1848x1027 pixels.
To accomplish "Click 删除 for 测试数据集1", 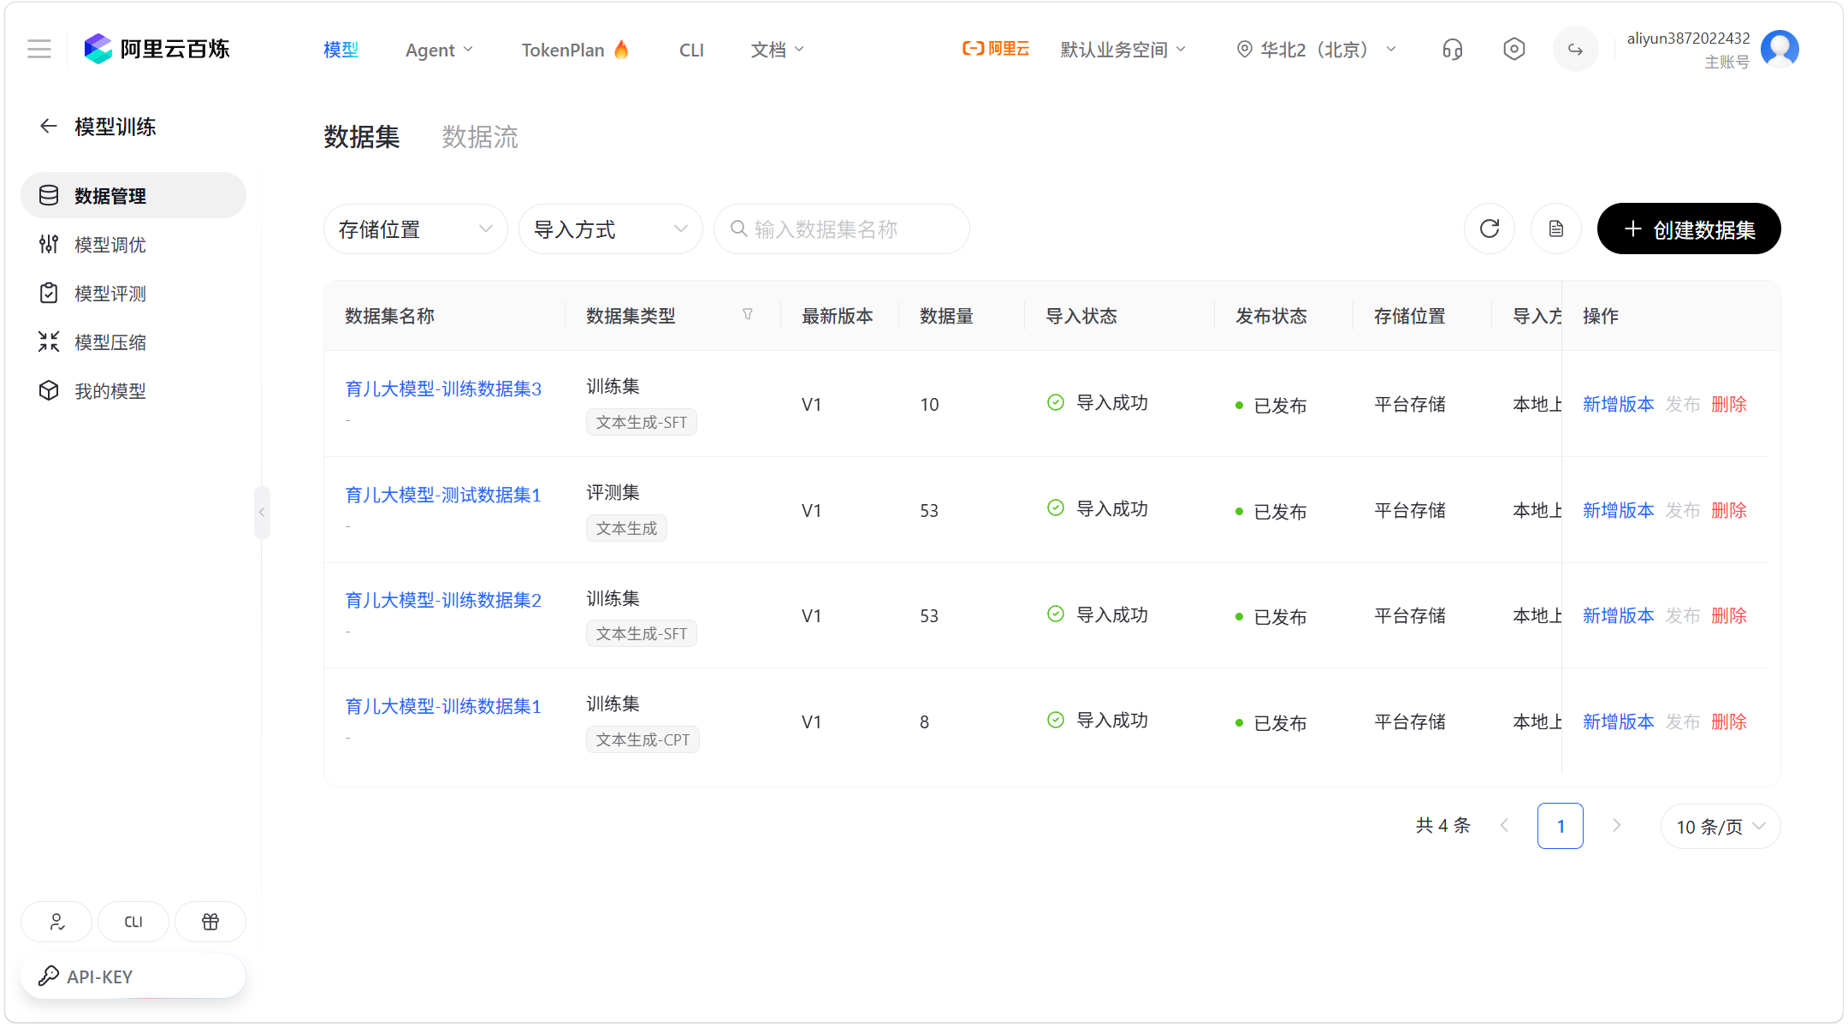I will click(1729, 510).
